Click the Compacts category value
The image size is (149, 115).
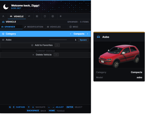point(79,34)
